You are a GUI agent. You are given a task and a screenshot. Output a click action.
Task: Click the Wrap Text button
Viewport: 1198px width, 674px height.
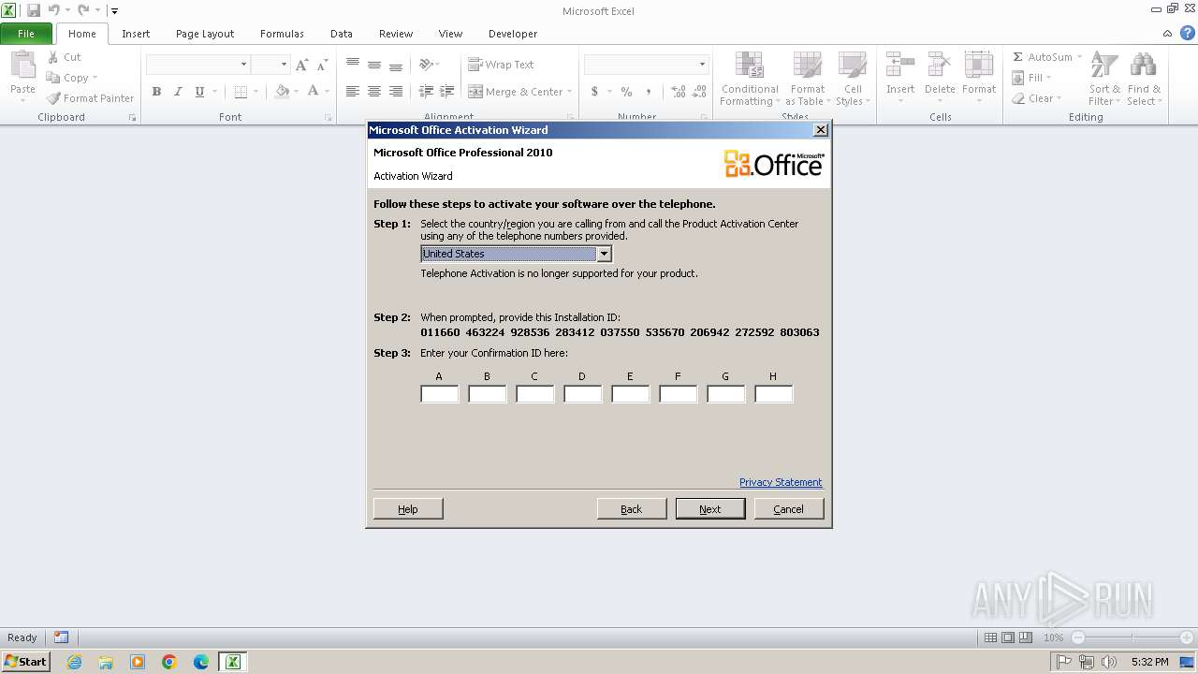pyautogui.click(x=501, y=65)
